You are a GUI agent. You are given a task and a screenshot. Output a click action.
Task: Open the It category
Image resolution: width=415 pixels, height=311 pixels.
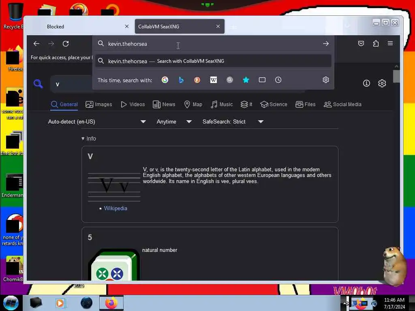(246, 104)
